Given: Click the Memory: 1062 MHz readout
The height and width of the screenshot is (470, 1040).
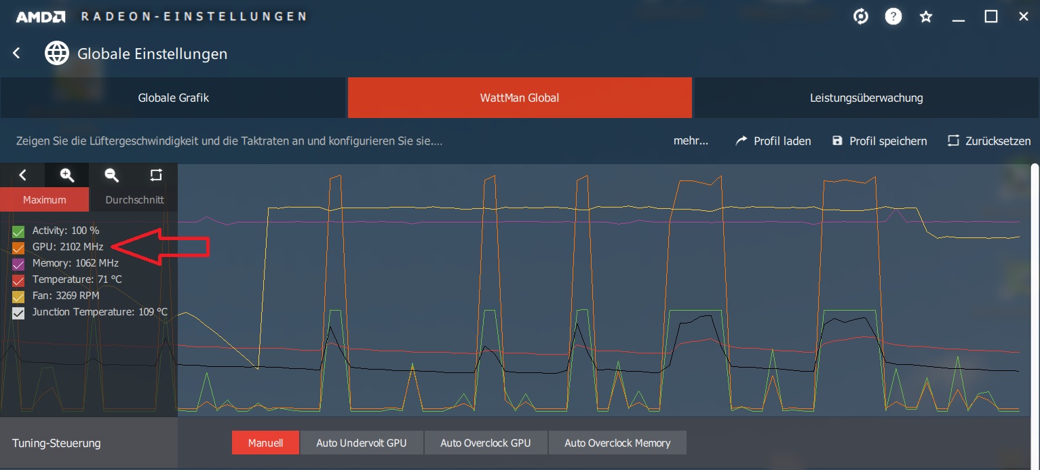Looking at the screenshot, I should [x=75, y=263].
